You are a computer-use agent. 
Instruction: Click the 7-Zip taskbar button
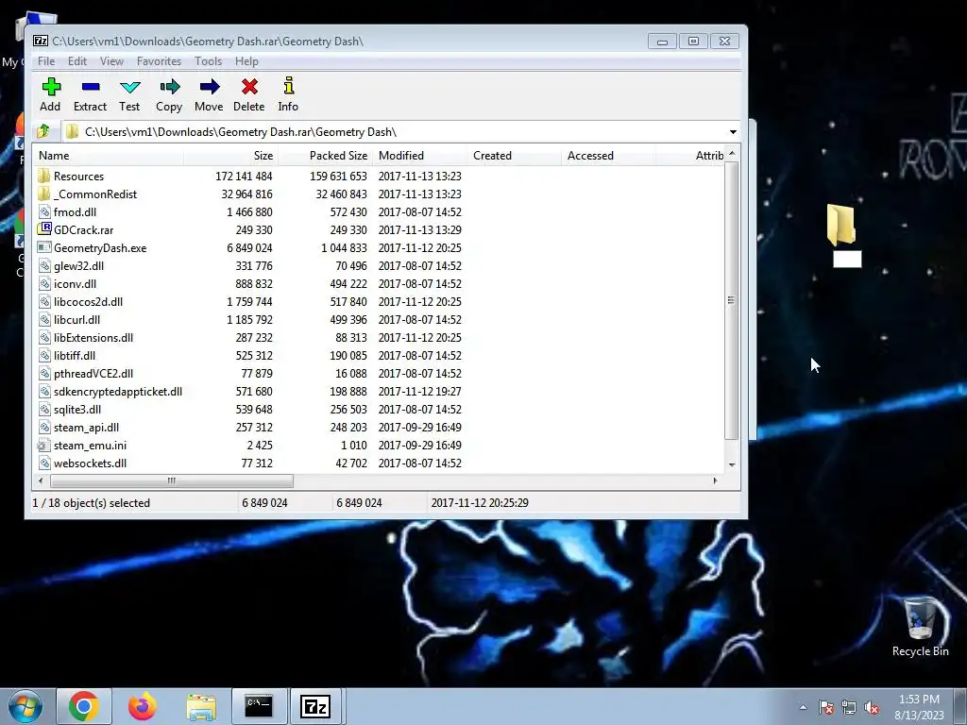pos(315,706)
